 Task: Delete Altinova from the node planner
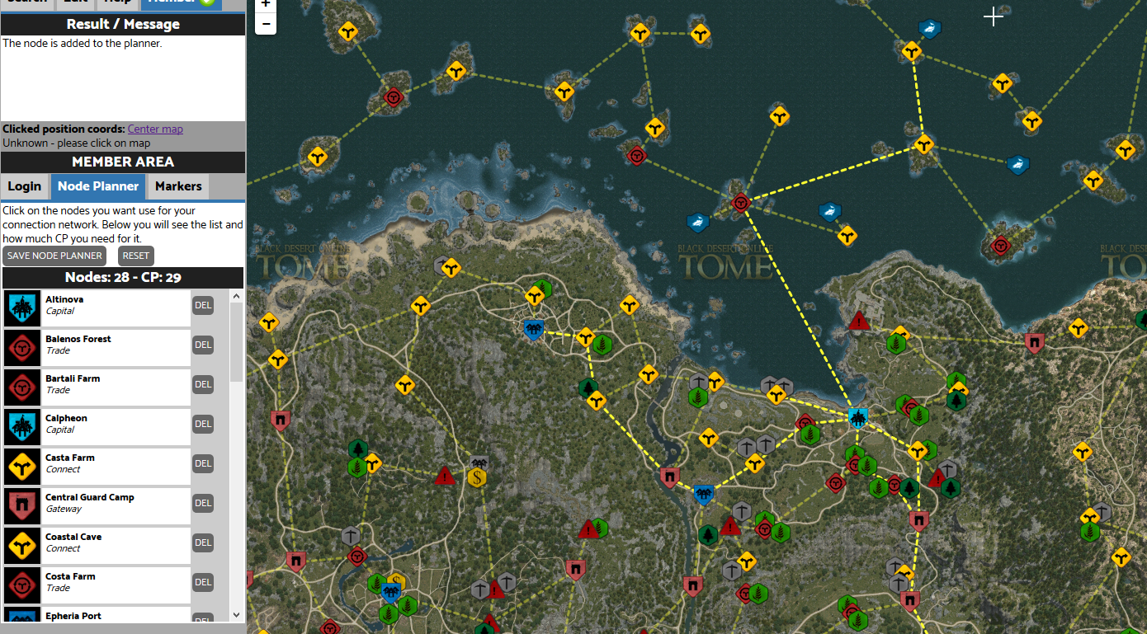pos(203,305)
